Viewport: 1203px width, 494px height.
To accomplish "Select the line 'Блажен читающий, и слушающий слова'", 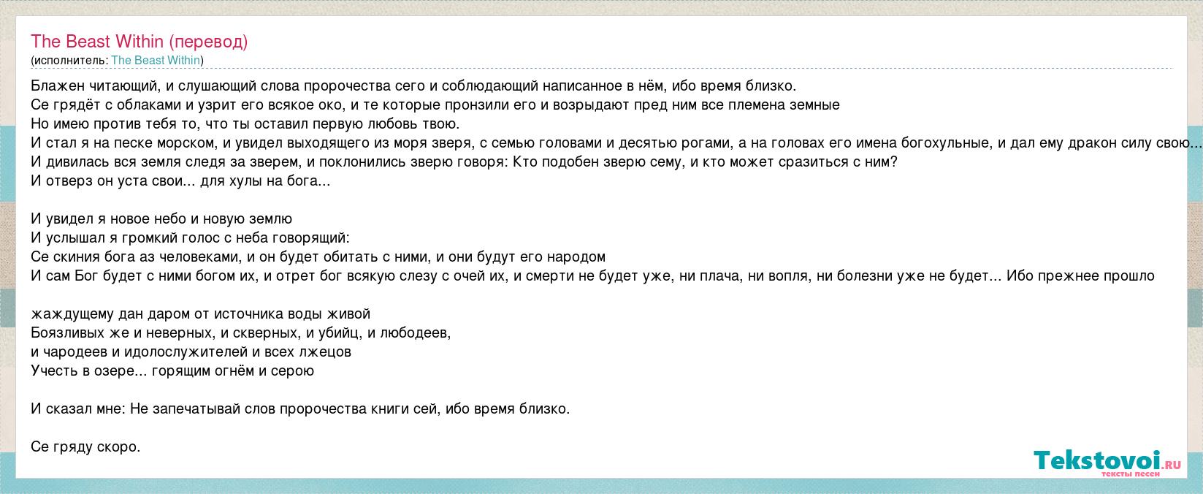I will [414, 85].
